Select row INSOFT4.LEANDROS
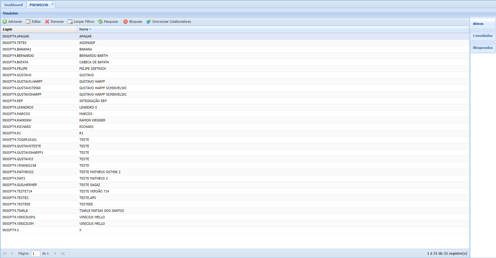This screenshot has width=496, height=258. 235,107
